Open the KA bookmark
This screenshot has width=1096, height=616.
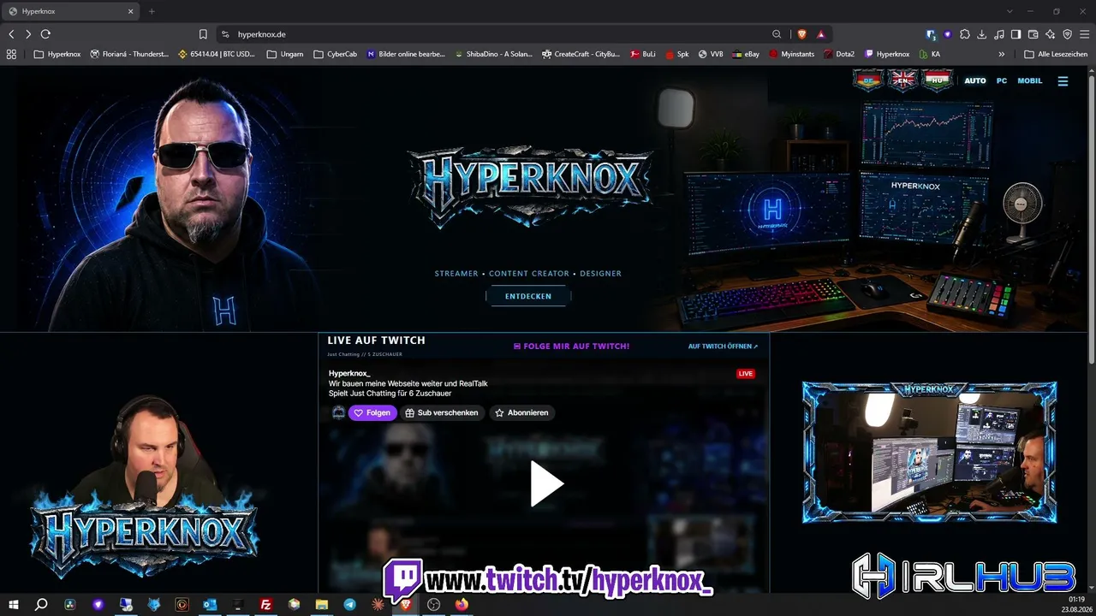coord(929,54)
